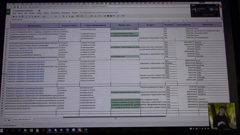Click the insert link icon
Image resolution: width=240 pixels, height=135 pixels.
coord(105,16)
